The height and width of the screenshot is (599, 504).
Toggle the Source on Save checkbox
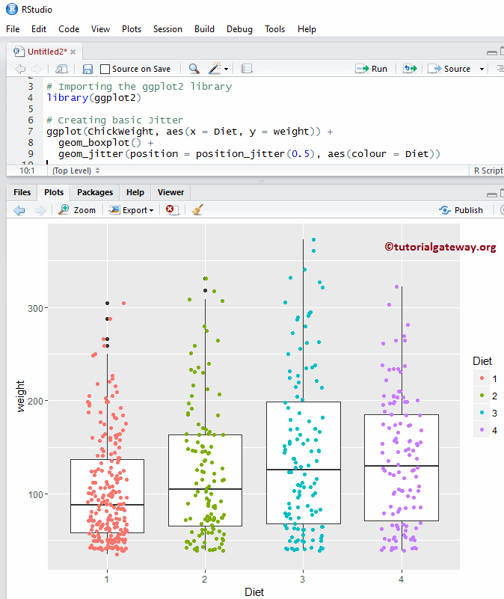point(105,69)
